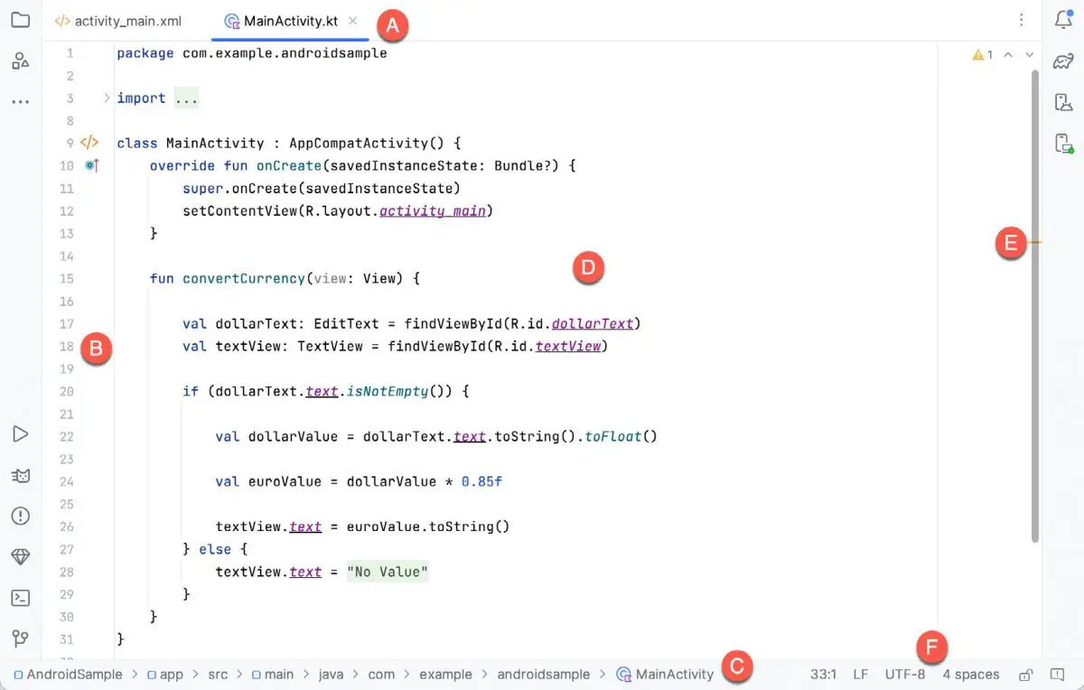Open the Project tool window folder icon
Image resolution: width=1084 pixels, height=690 pixels.
[20, 20]
